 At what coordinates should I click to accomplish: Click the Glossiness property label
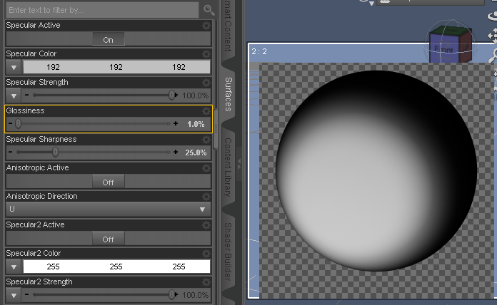26,110
